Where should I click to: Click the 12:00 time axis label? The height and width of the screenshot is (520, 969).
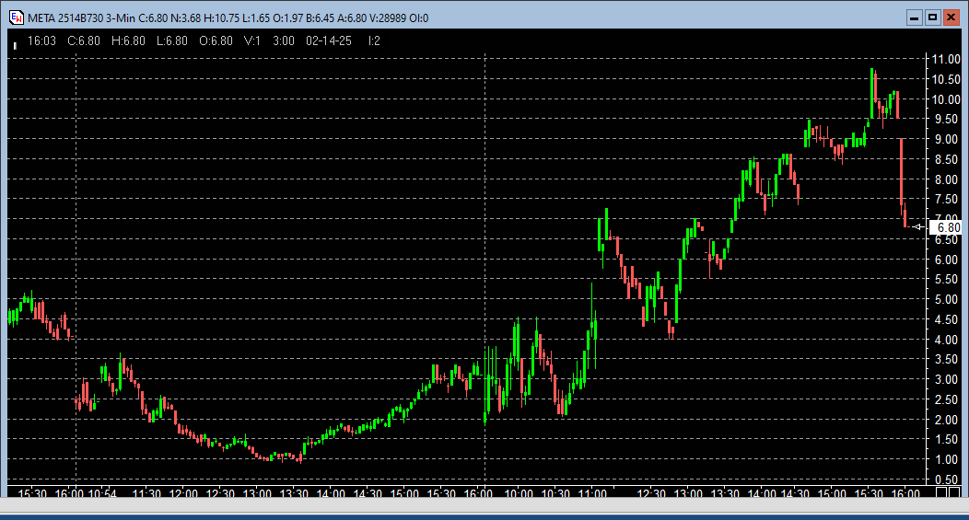[x=183, y=493]
